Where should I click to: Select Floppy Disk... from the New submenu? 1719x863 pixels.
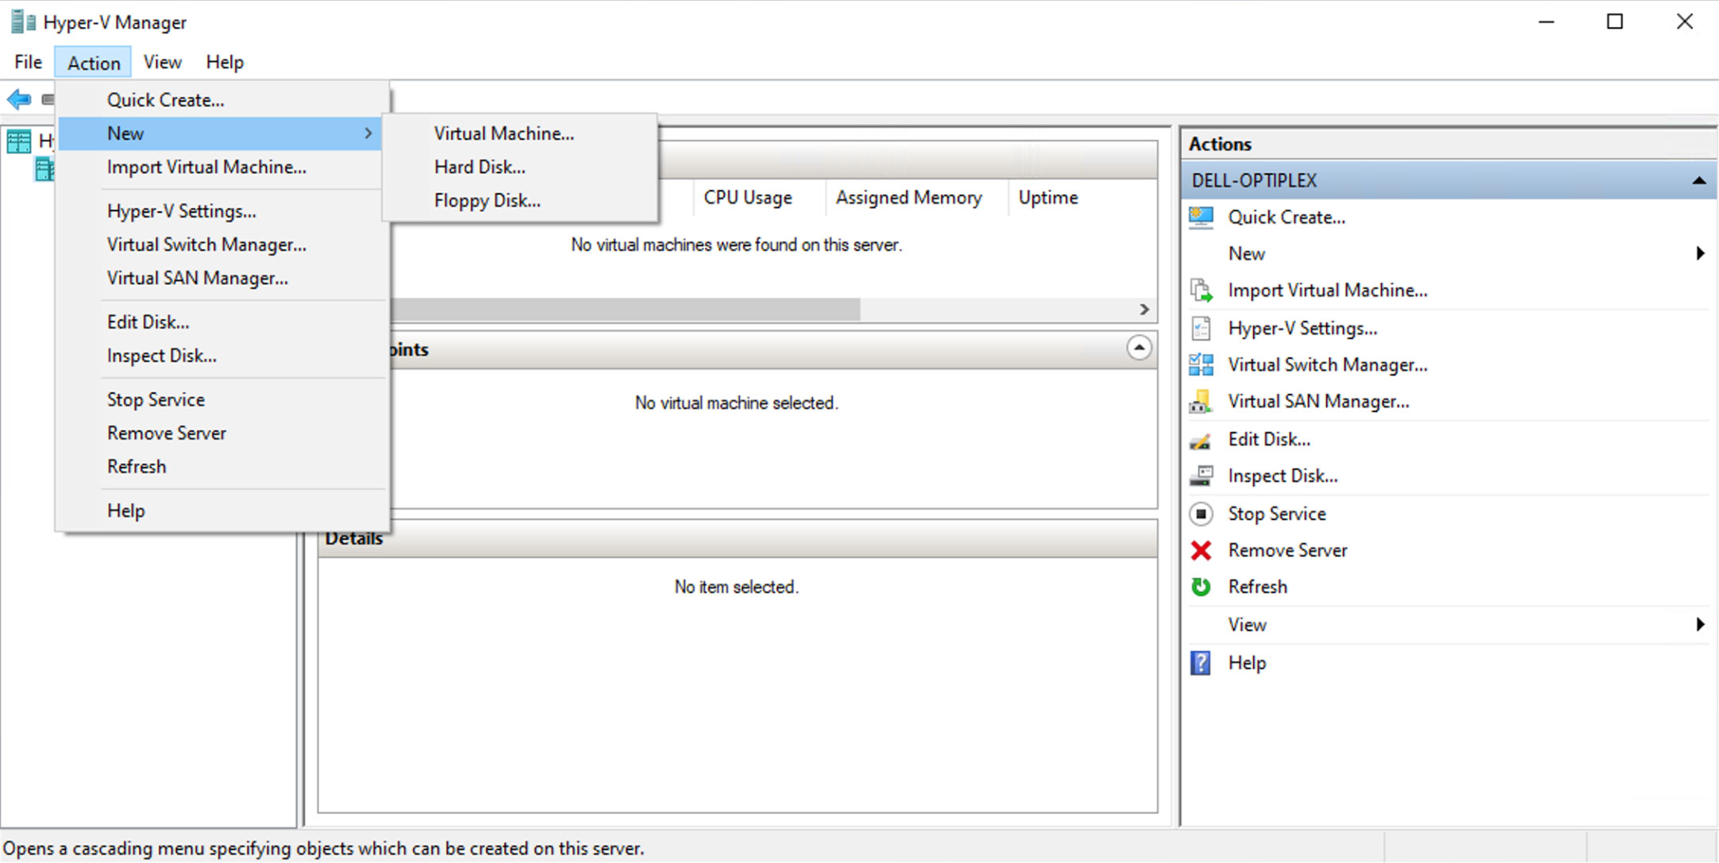[520, 200]
